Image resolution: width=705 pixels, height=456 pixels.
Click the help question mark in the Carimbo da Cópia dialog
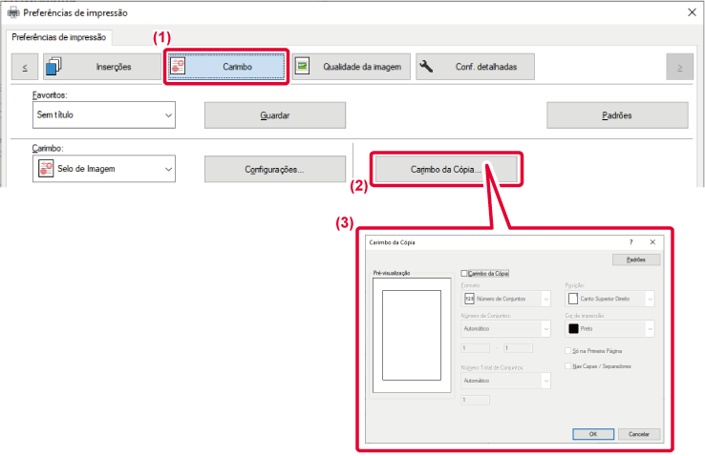point(631,243)
